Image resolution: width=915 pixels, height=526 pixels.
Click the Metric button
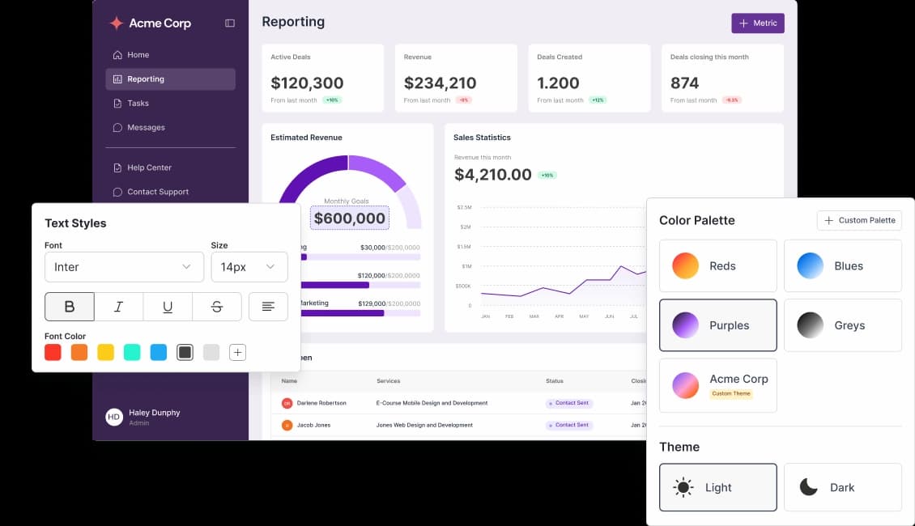tap(758, 23)
